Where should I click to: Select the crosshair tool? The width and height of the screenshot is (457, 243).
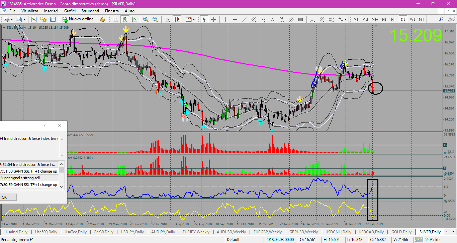coord(213,19)
